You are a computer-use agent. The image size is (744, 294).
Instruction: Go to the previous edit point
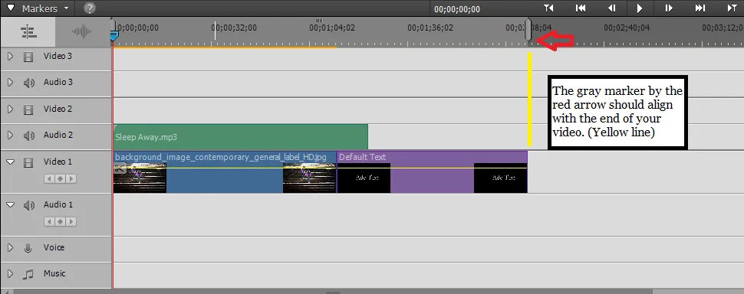(x=548, y=8)
